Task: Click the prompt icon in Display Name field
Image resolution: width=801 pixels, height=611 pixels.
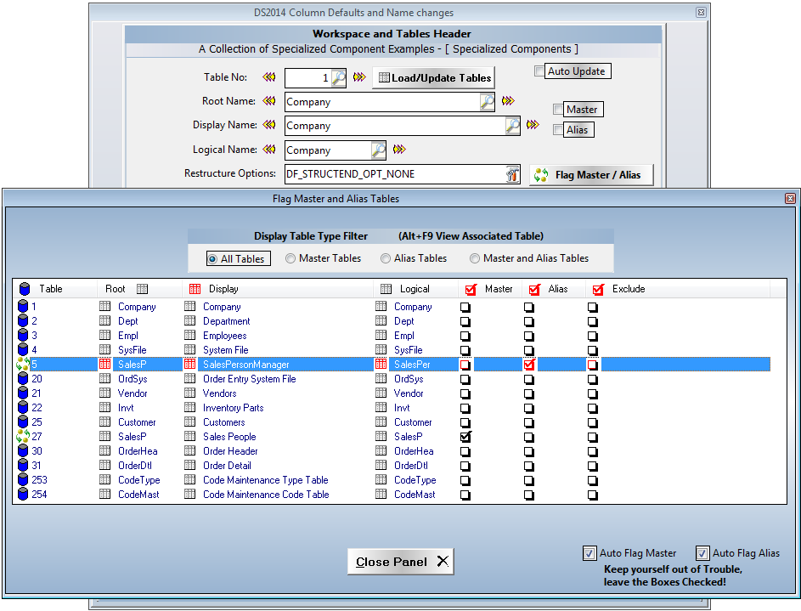Action: [512, 126]
